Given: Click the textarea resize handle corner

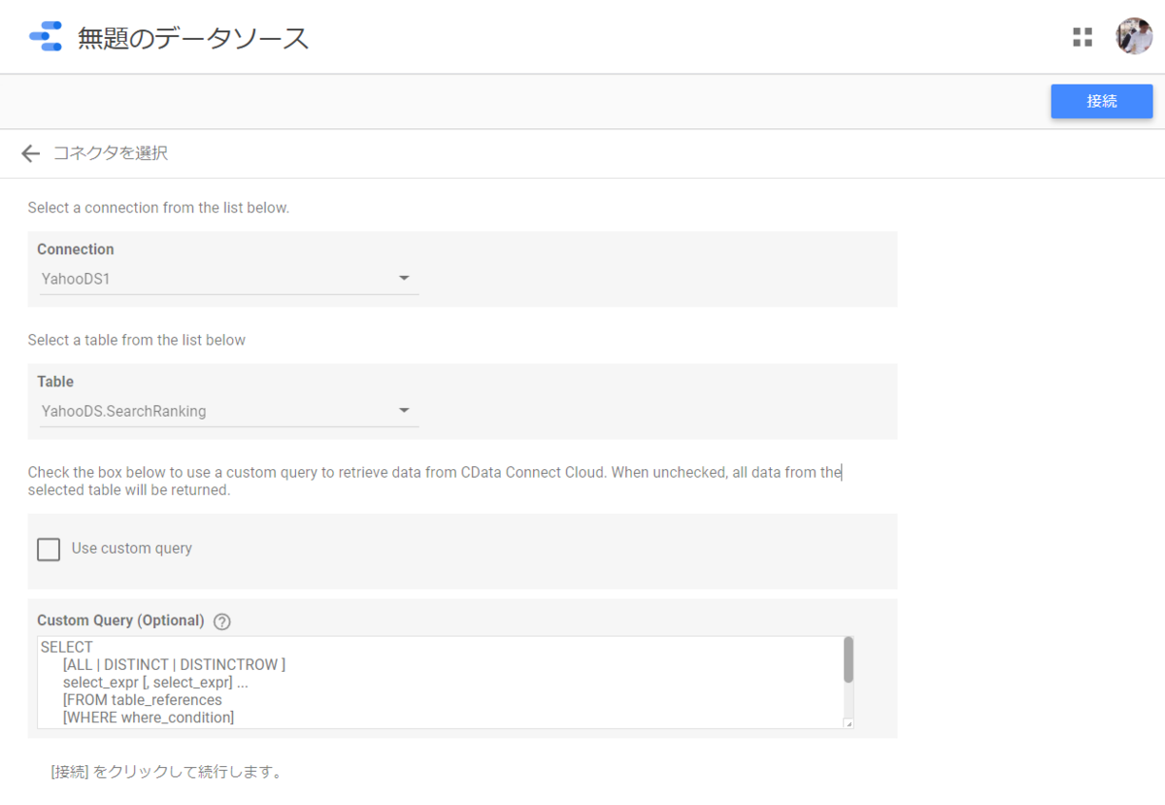Looking at the screenshot, I should pyautogui.click(x=849, y=723).
